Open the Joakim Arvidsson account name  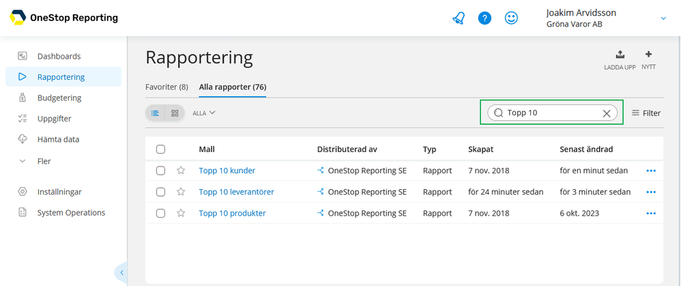[x=581, y=13]
